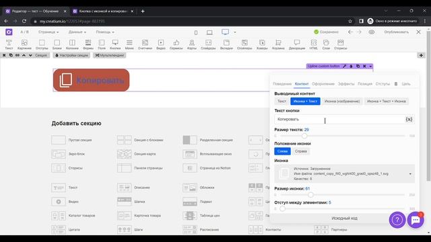
Task: Add a Пустая секция
Action: click(x=71, y=140)
